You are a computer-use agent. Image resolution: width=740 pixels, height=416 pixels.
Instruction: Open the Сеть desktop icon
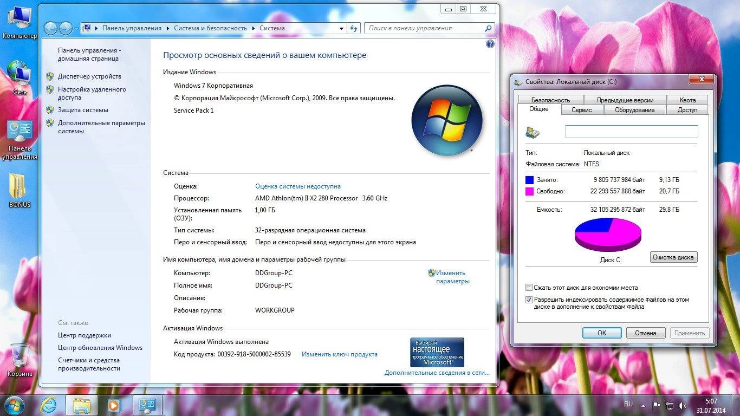(x=20, y=79)
